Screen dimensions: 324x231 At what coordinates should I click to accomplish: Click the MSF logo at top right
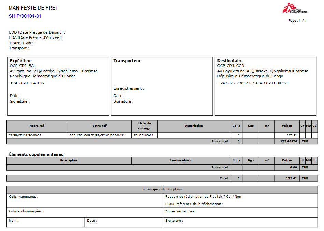pyautogui.click(x=294, y=8)
